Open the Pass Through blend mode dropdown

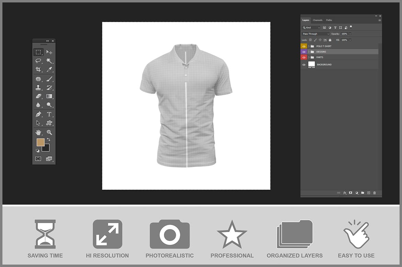pyautogui.click(x=315, y=34)
